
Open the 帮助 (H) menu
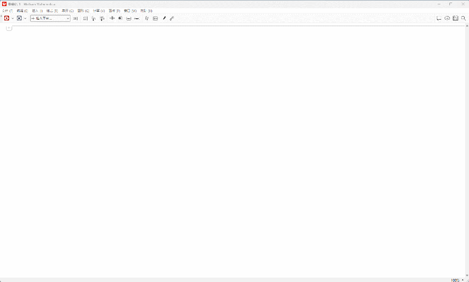click(146, 11)
